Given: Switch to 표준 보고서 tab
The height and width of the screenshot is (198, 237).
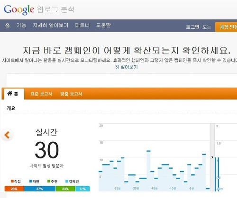Looking at the screenshot, I should tap(41, 94).
